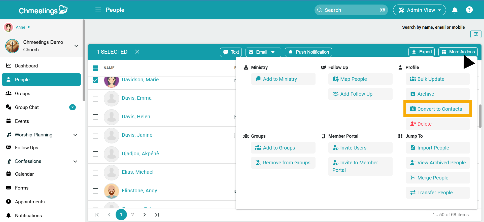Focus the top Search field

click(x=351, y=10)
